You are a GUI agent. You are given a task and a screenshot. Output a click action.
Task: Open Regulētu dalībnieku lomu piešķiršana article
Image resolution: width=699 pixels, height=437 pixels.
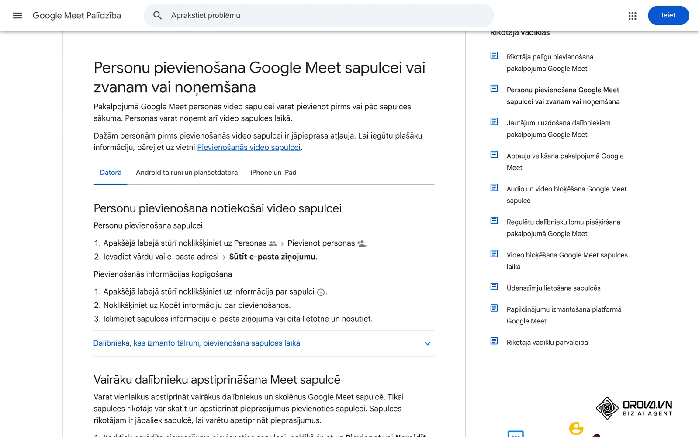(563, 228)
